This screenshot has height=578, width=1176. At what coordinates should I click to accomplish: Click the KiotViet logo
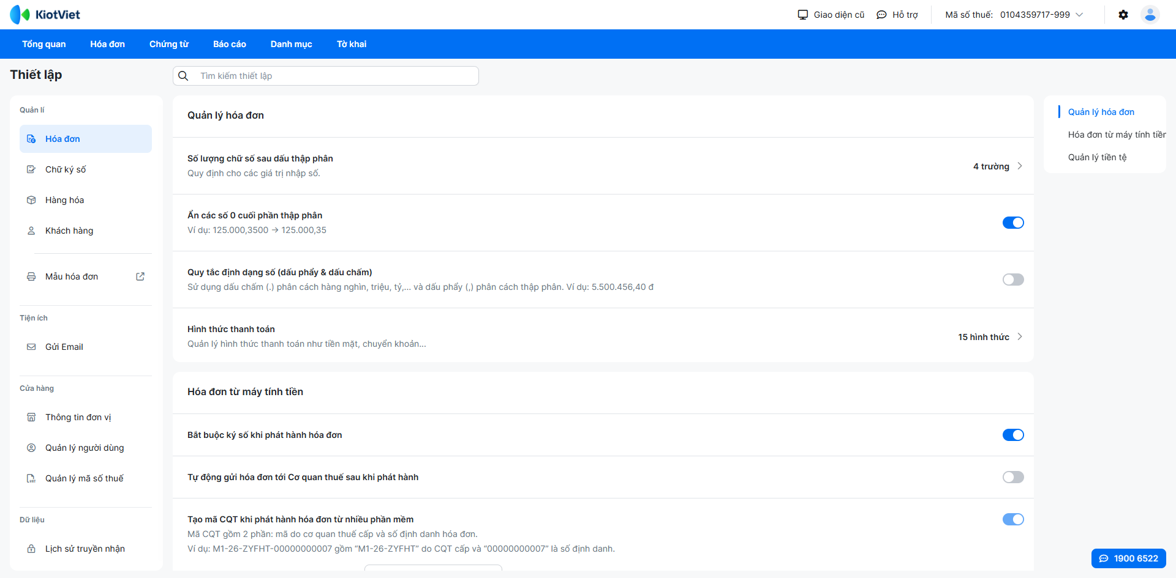(x=45, y=15)
